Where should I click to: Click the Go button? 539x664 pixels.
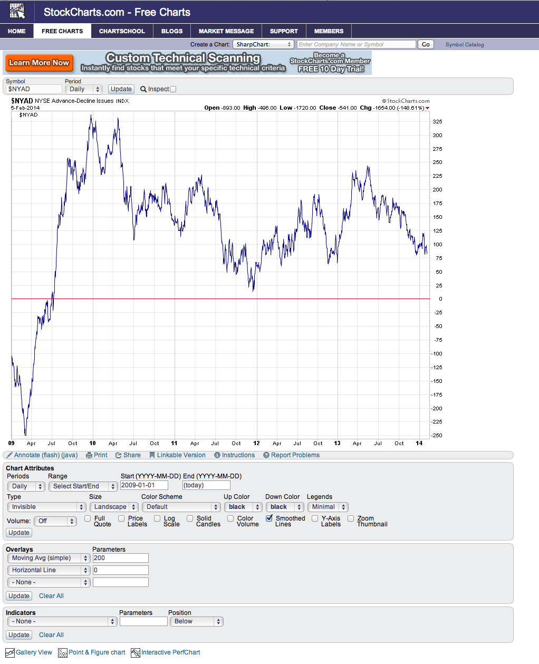point(426,44)
